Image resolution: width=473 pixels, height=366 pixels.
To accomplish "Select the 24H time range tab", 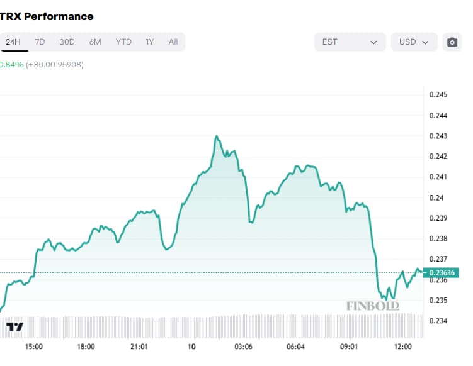I will [13, 42].
